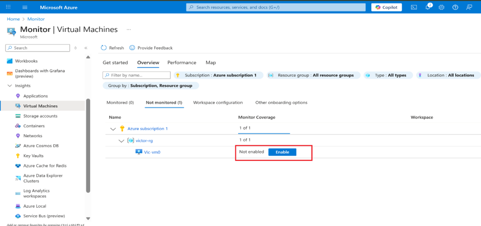The width and height of the screenshot is (481, 226).
Task: Click the Filter by name field
Action: pyautogui.click(x=137, y=75)
